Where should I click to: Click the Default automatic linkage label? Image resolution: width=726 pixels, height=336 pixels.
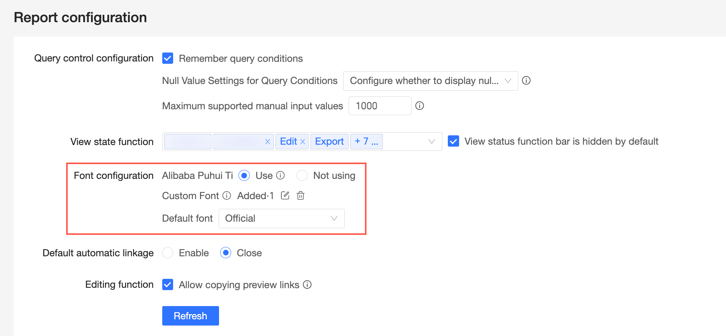click(98, 253)
